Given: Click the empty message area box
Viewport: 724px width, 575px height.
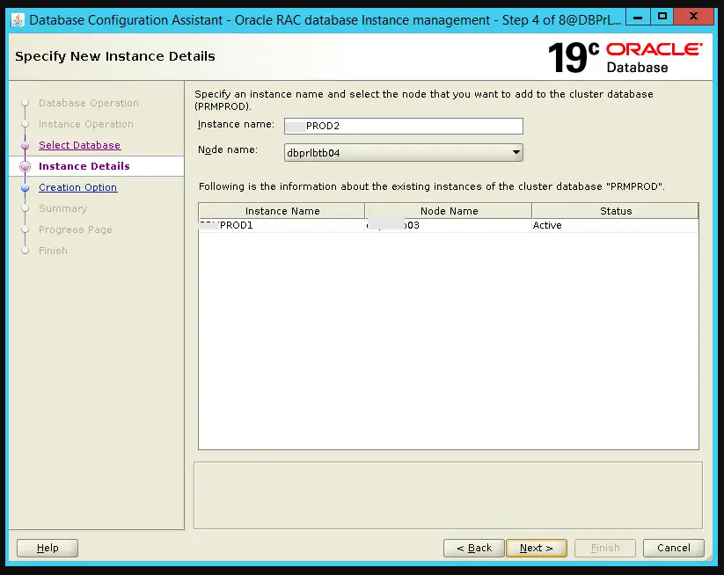Looking at the screenshot, I should [448, 495].
